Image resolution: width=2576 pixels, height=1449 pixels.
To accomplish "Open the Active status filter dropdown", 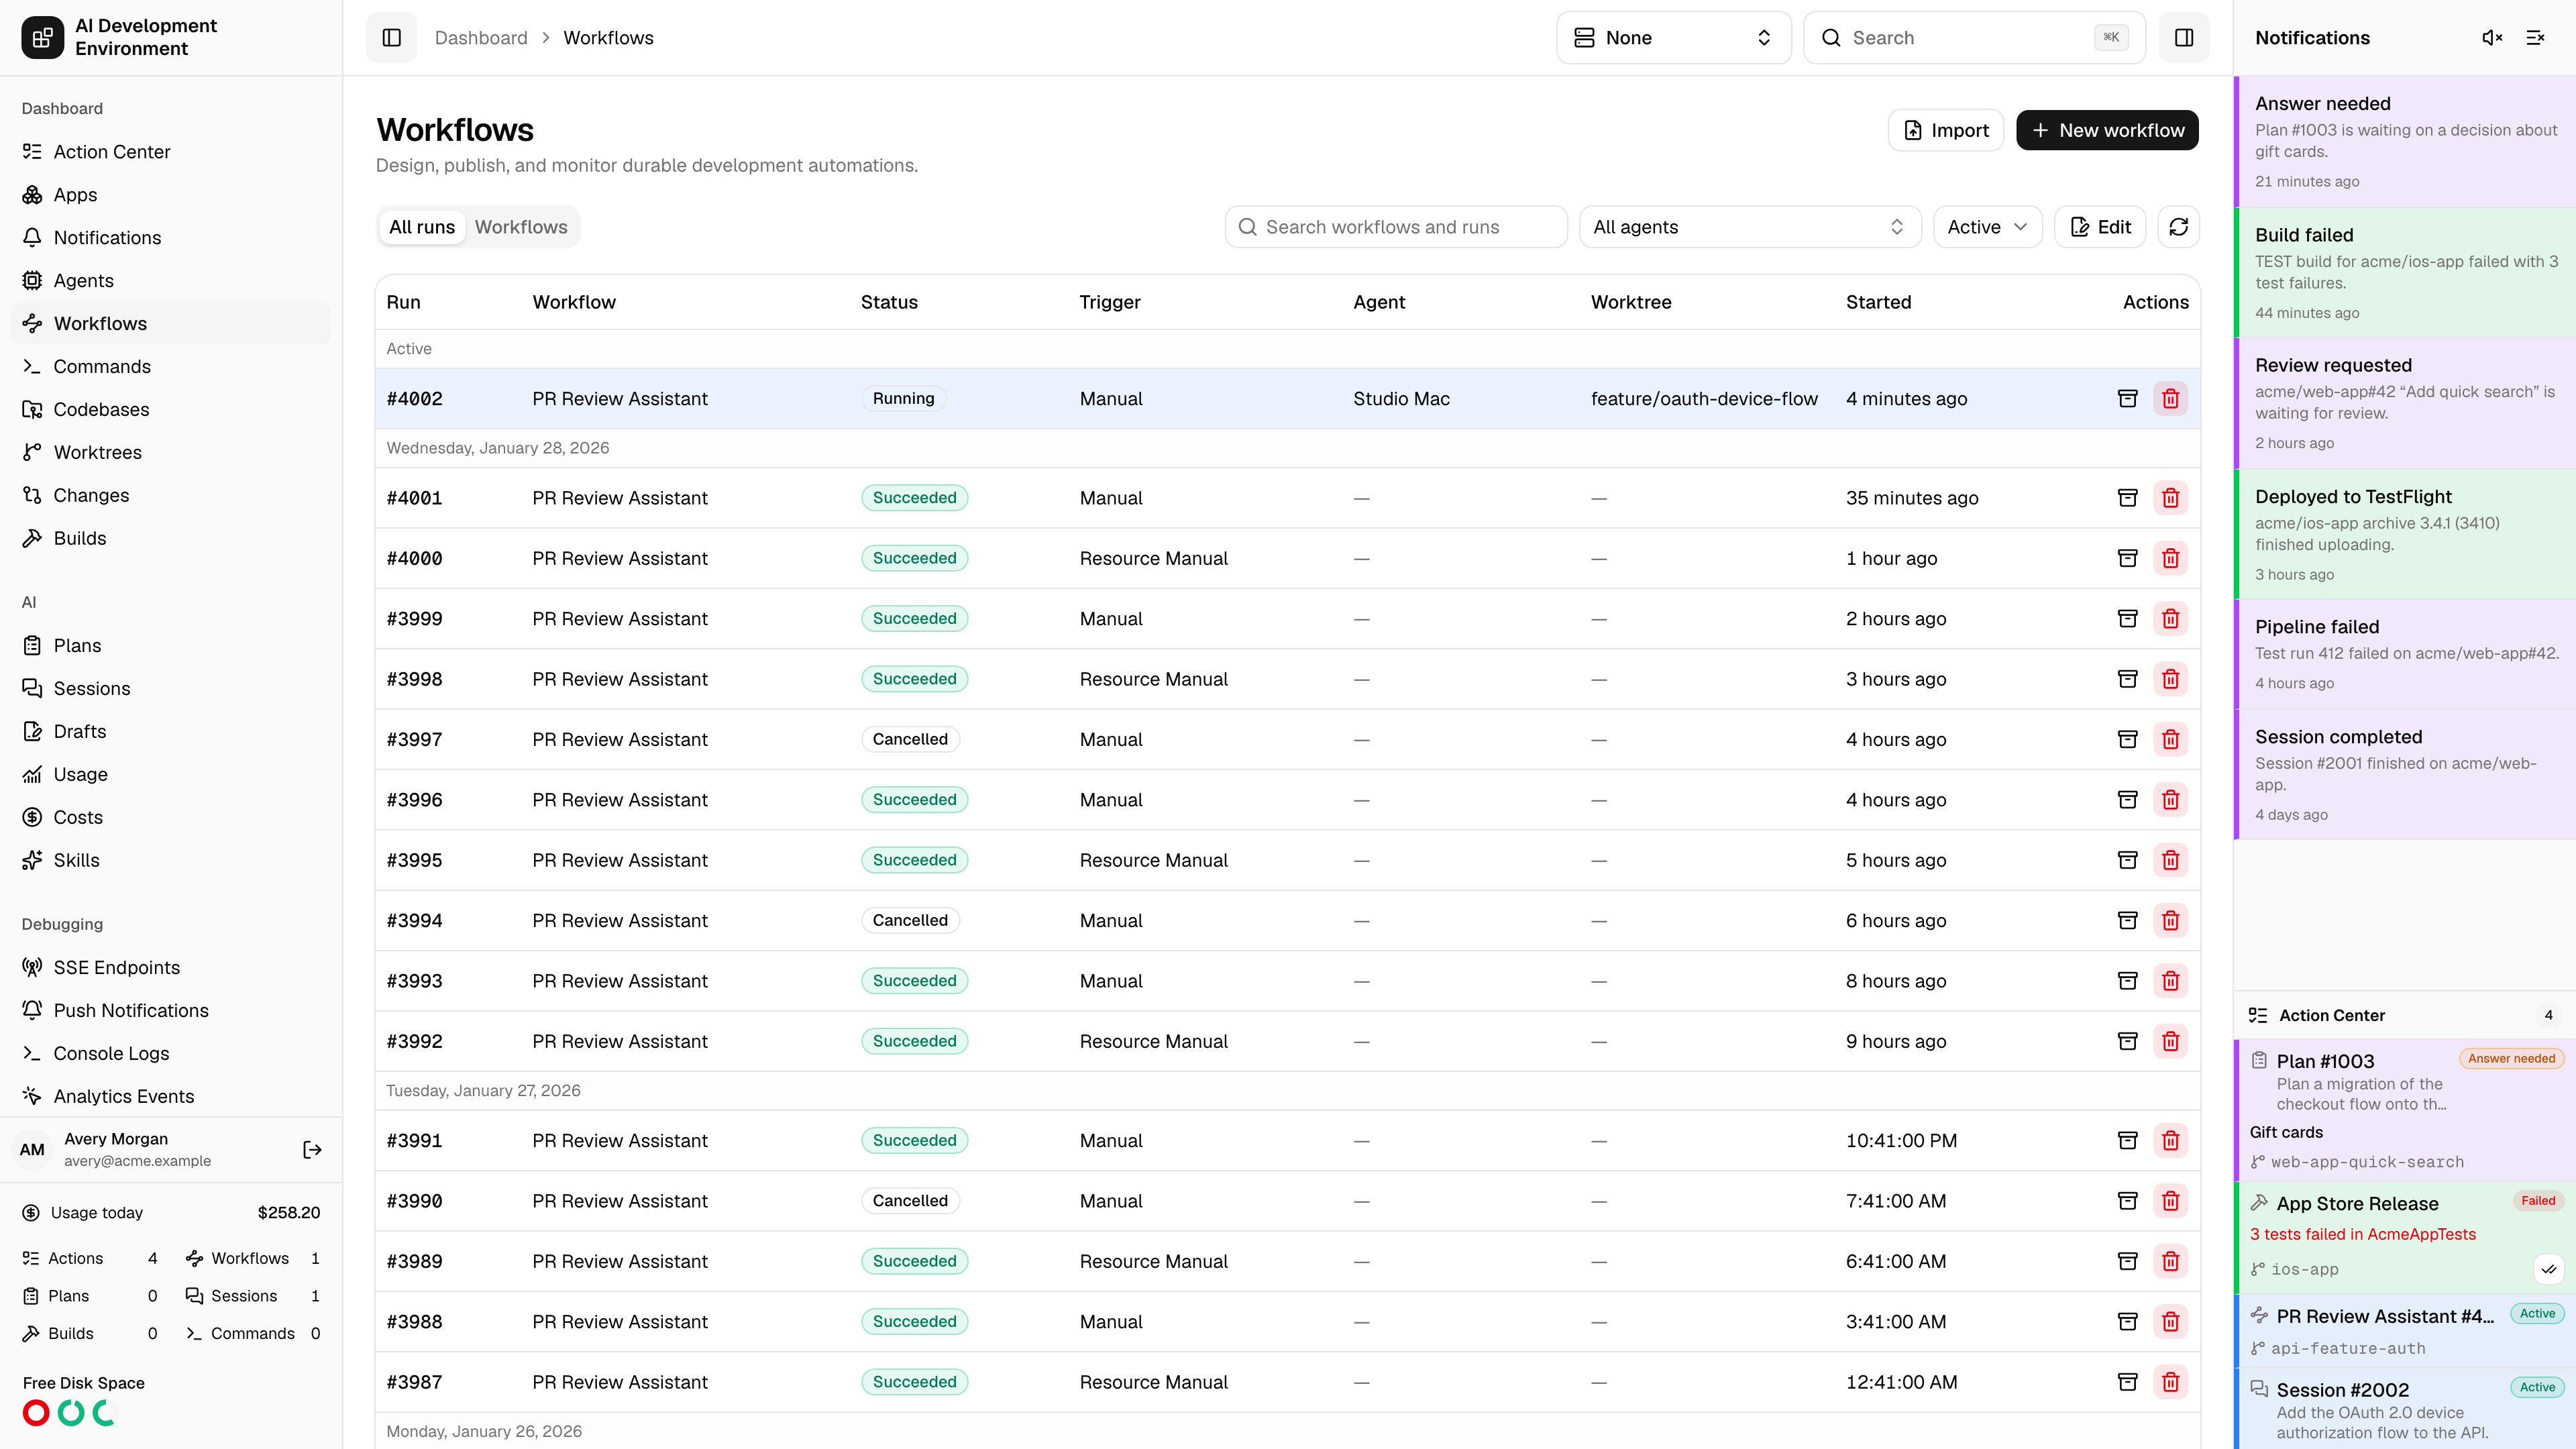I will (x=1987, y=227).
